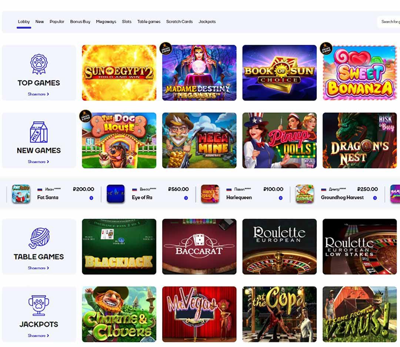
Task: Select the Bonus Buy tab
Action: click(x=80, y=22)
